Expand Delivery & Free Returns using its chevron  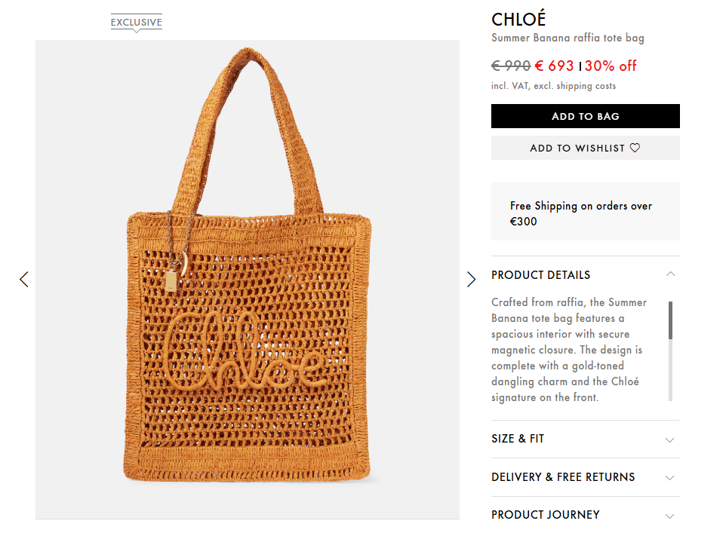(x=669, y=478)
